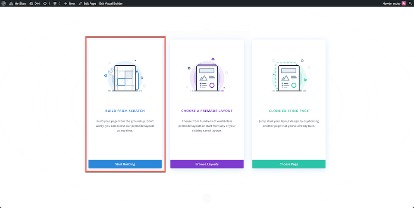Click the updates icon showing 1
Image resolution: width=414 pixels, height=208 pixels.
[46, 3]
